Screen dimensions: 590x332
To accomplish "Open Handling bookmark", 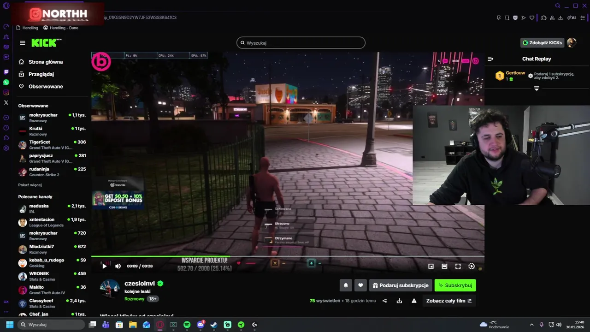I will pos(27,28).
